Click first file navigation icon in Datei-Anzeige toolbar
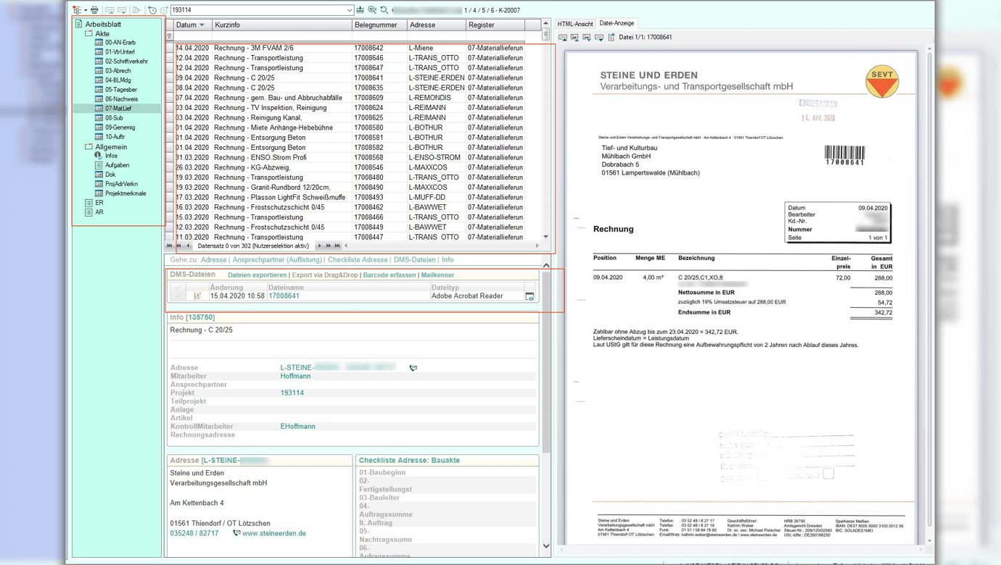1001x565 pixels. [561, 37]
